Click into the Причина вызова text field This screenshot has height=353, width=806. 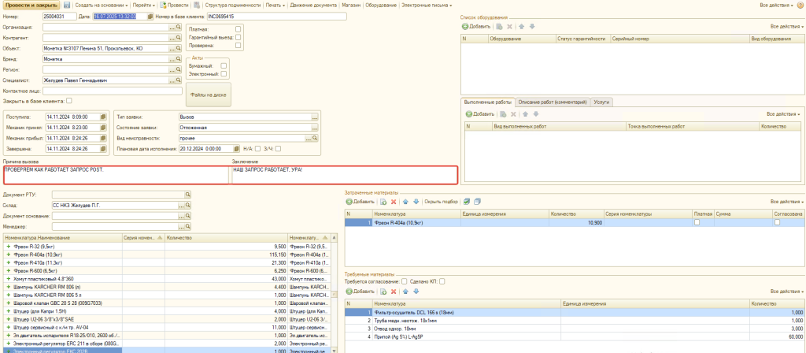pyautogui.click(x=116, y=174)
